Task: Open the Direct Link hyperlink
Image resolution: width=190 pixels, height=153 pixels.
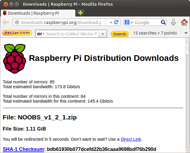Action: point(131,139)
